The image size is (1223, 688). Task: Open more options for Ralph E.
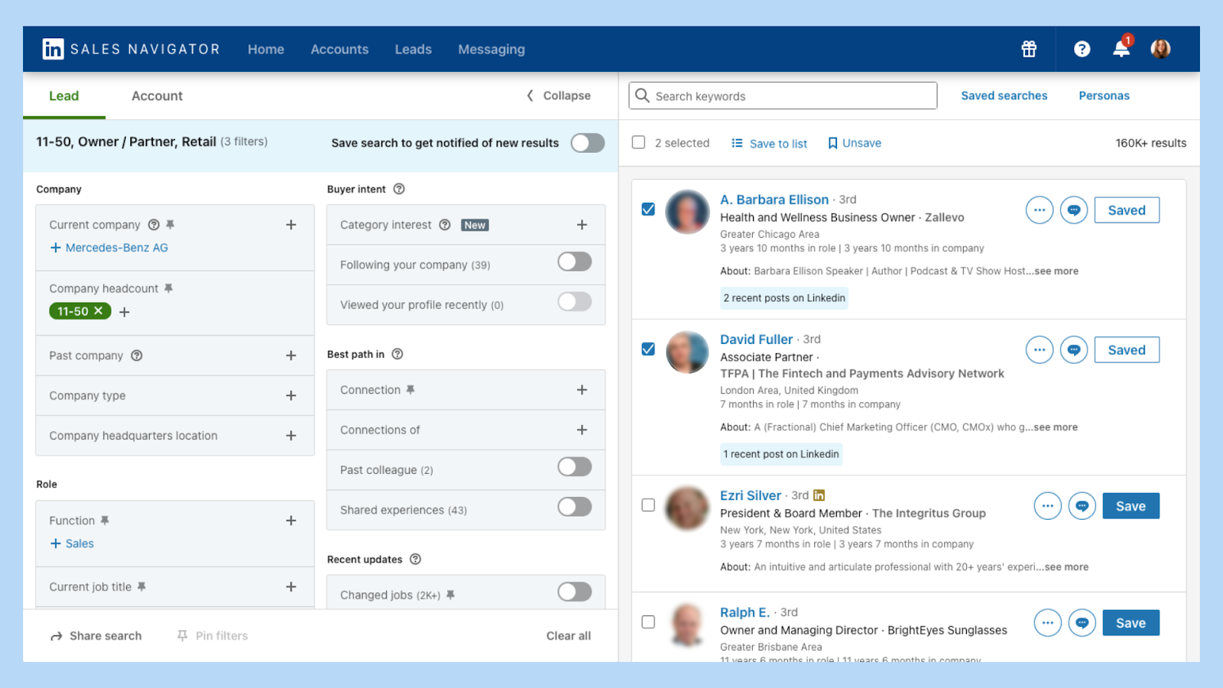(x=1048, y=623)
